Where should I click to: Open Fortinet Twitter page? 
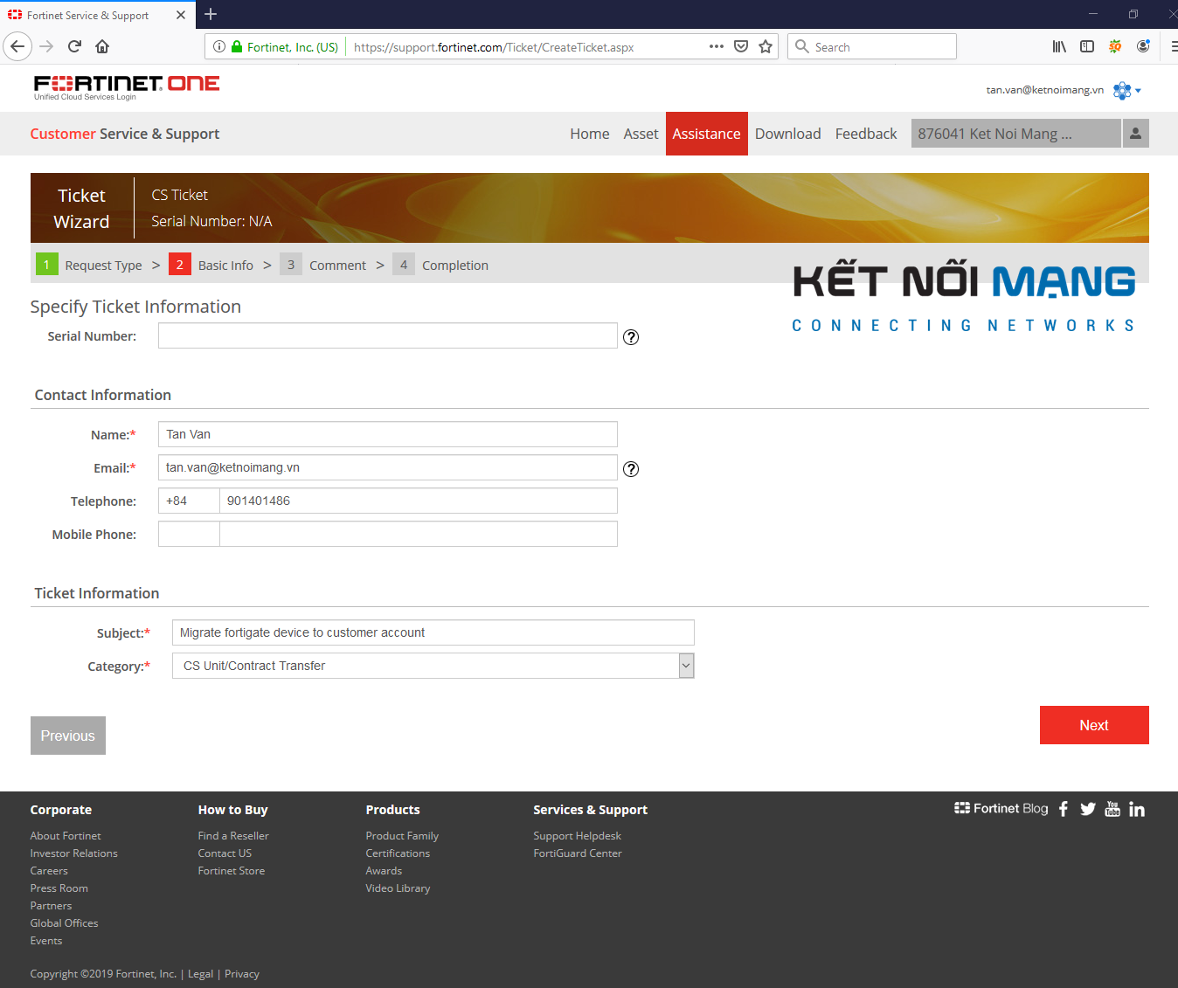(1088, 809)
